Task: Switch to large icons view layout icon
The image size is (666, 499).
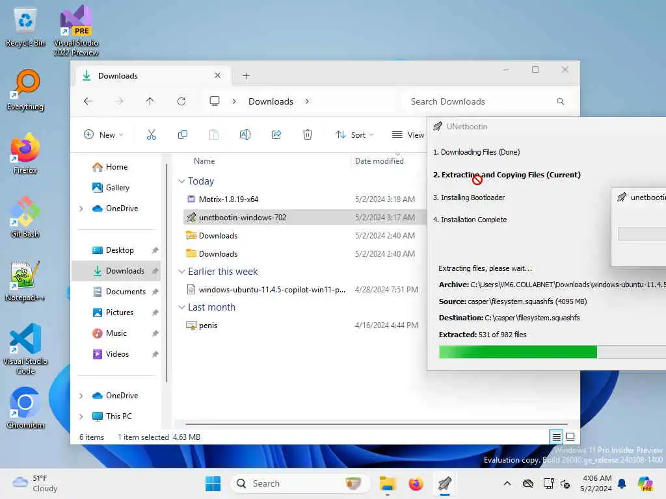Action: tap(570, 437)
